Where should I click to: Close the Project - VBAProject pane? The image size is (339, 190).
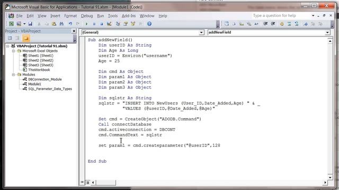coord(74,31)
